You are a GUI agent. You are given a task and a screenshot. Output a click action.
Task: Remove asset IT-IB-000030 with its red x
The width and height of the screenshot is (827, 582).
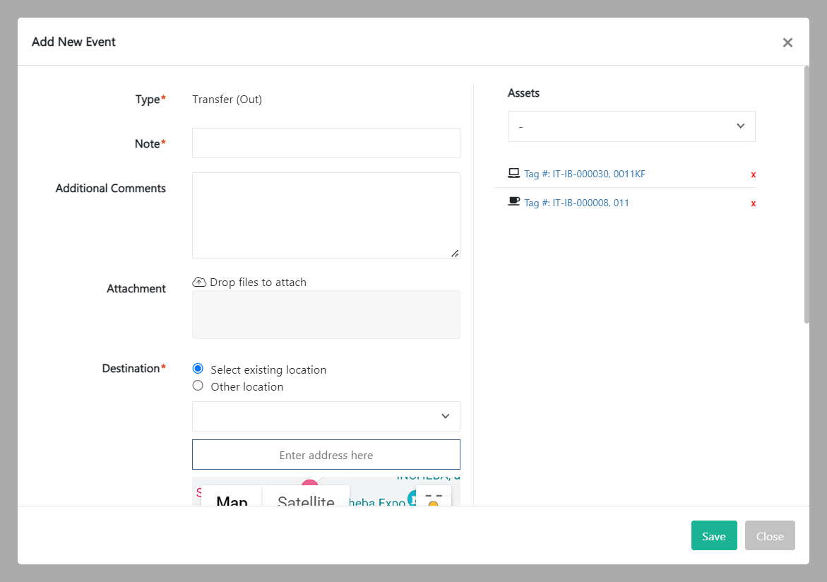tap(753, 174)
